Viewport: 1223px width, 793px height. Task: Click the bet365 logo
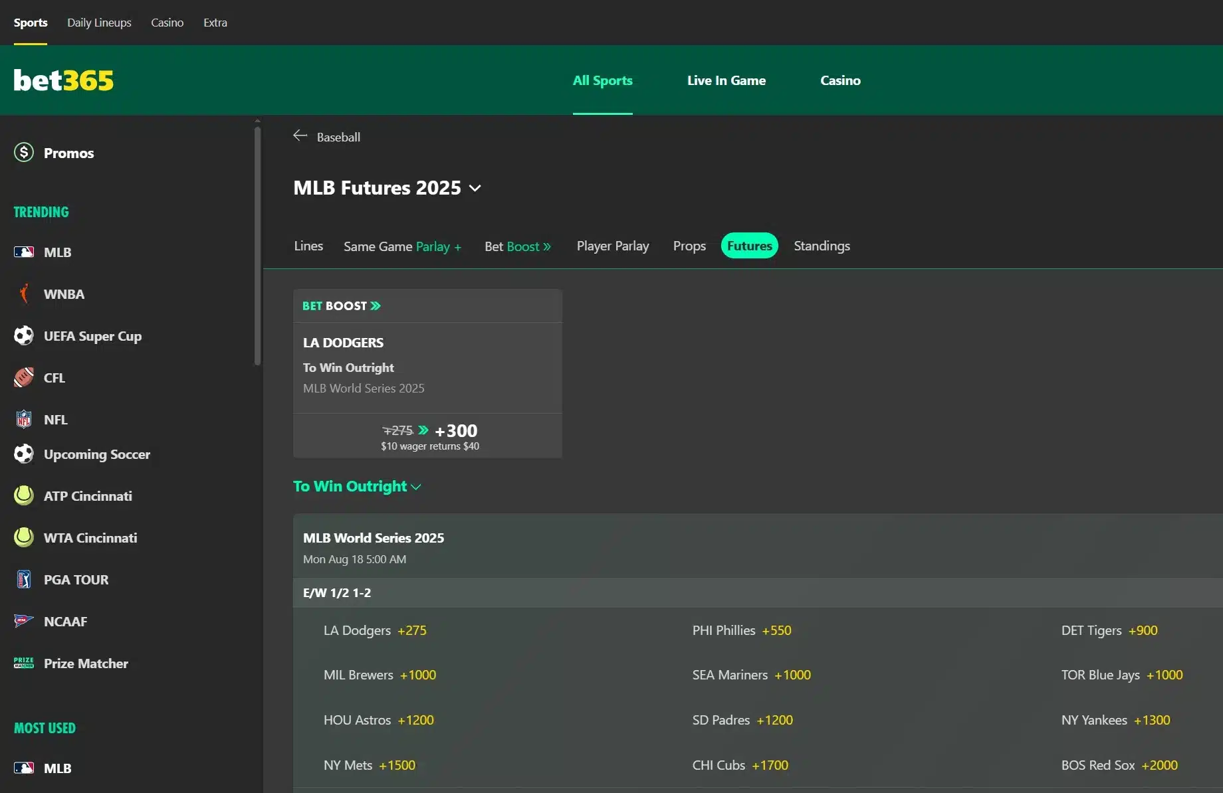coord(64,80)
